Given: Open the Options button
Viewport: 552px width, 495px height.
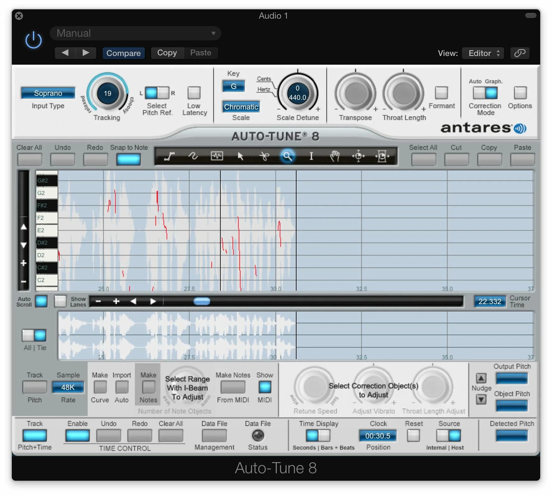Looking at the screenshot, I should [520, 93].
